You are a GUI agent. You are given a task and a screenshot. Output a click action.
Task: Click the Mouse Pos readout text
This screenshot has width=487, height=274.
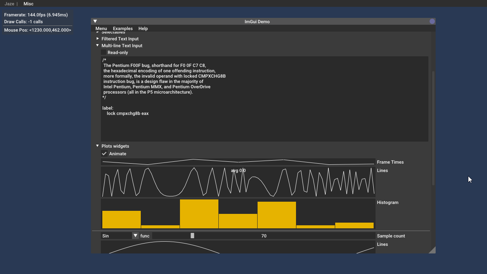point(38,30)
